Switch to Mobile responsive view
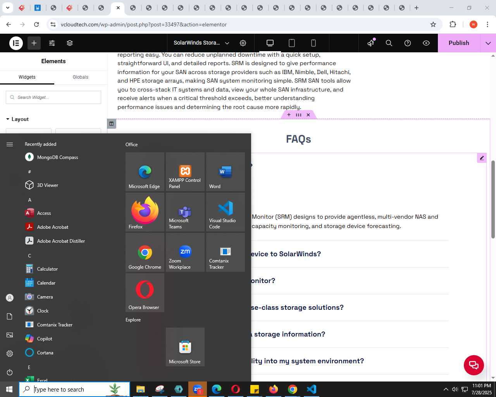The width and height of the screenshot is (496, 397). click(x=313, y=43)
